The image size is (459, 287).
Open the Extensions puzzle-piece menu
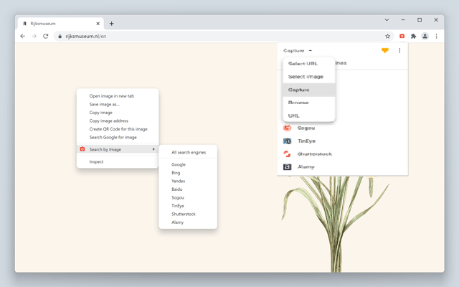pos(413,36)
